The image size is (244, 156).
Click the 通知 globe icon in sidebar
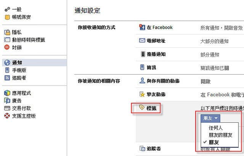click(7, 63)
